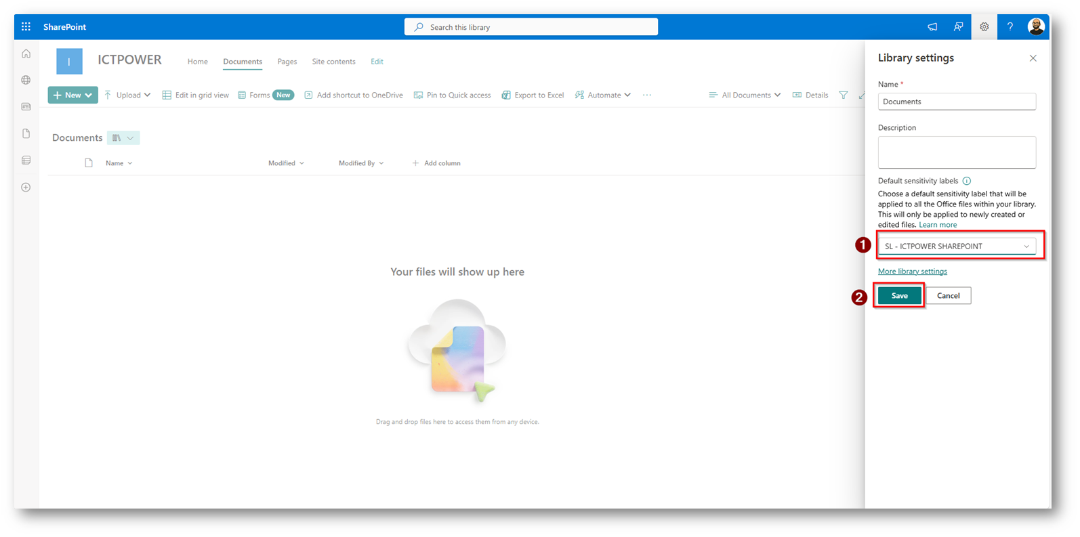1080x537 pixels.
Task: Expand the New button menu
Action: [x=72, y=95]
